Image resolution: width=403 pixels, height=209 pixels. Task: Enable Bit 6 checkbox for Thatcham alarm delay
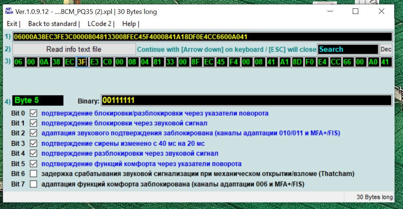click(33, 173)
